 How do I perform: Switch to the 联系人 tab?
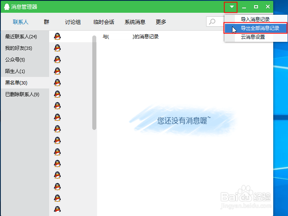point(21,22)
